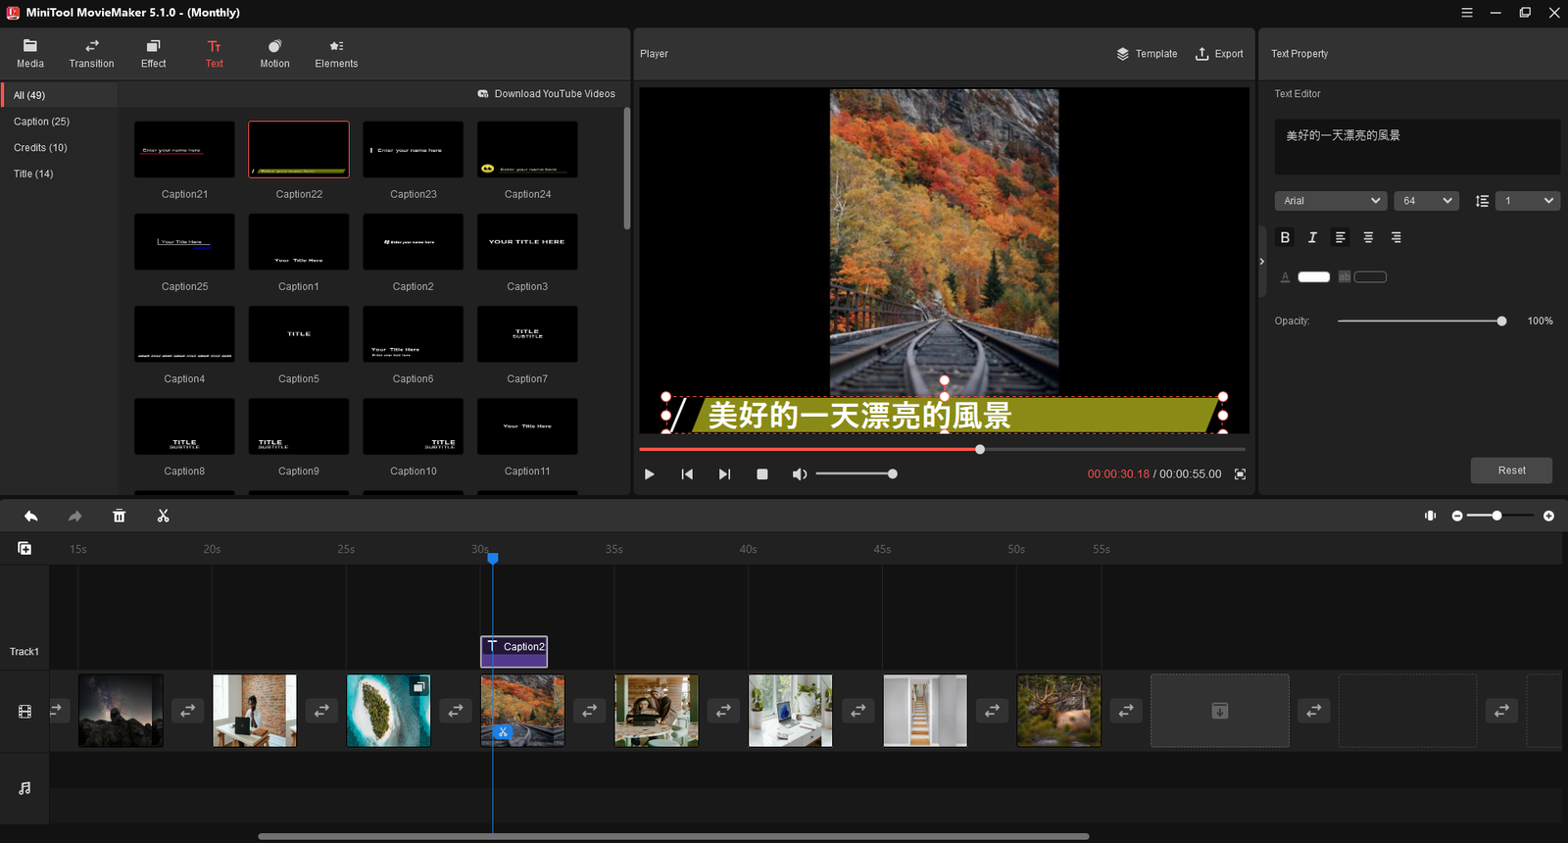Click the scissors icon on autumn clip
The height and width of the screenshot is (843, 1568).
[502, 732]
